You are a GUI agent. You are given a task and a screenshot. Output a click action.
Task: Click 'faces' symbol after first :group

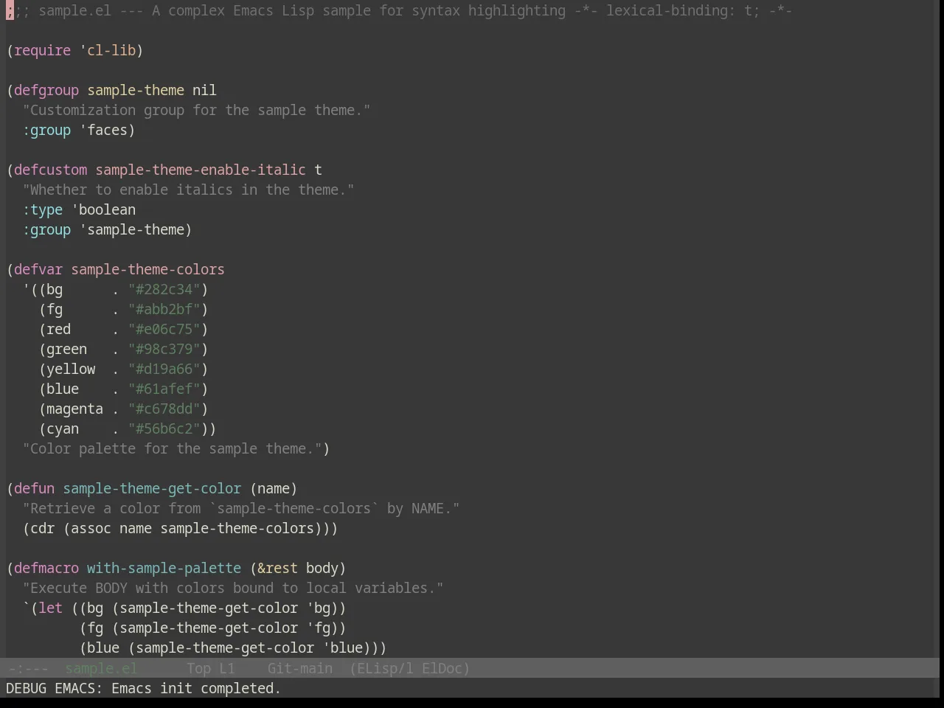click(x=107, y=130)
